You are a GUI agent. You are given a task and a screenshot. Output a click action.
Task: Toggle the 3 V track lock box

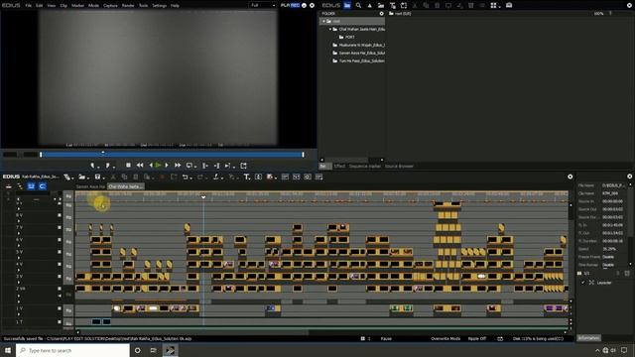(x=60, y=276)
